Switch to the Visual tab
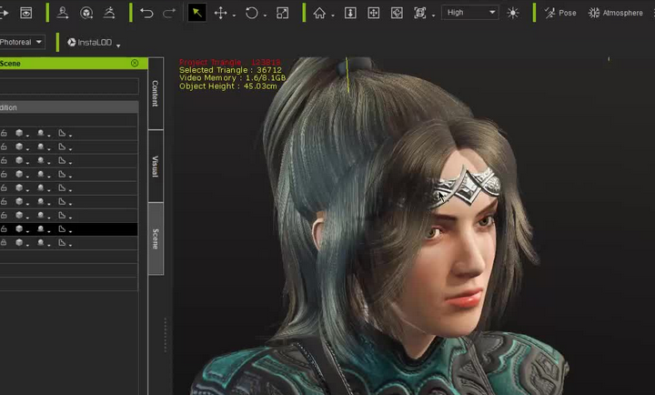Image resolution: width=655 pixels, height=395 pixels. click(156, 167)
